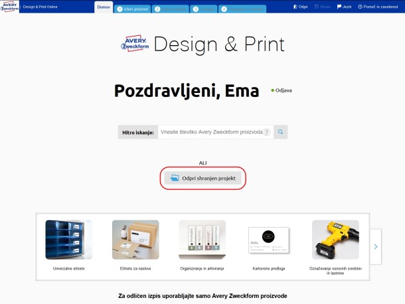Click the Avery Zweckform logo in top bar
The height and width of the screenshot is (304, 405).
tap(9, 7)
